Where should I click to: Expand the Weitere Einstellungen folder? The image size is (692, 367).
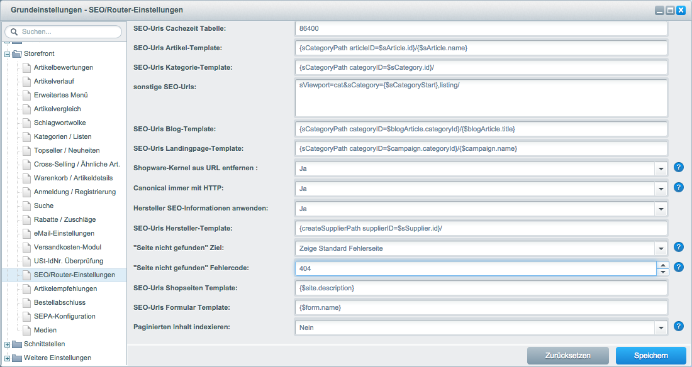7,358
